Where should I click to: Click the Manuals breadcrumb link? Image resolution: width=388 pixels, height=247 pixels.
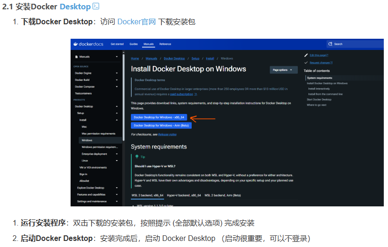click(151, 58)
